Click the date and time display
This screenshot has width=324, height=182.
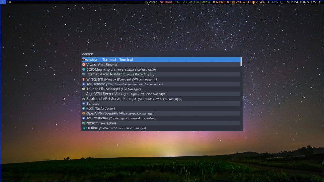pyautogui.click(x=303, y=2)
